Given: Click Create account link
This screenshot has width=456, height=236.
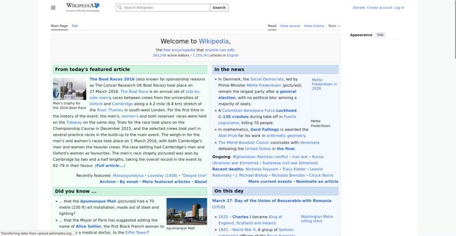Looking at the screenshot, I should 379,7.
